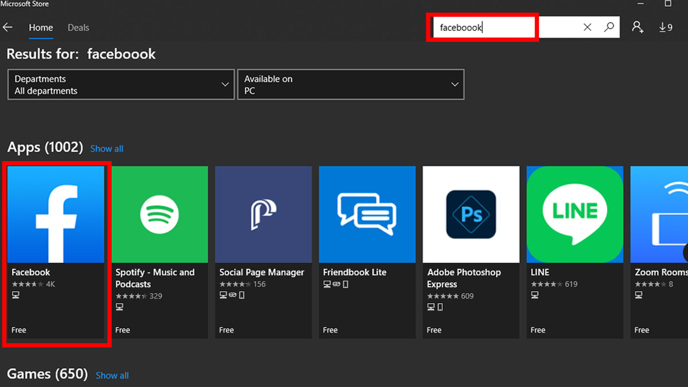Click the back arrow icon
This screenshot has height=387, width=688.
pos(8,28)
